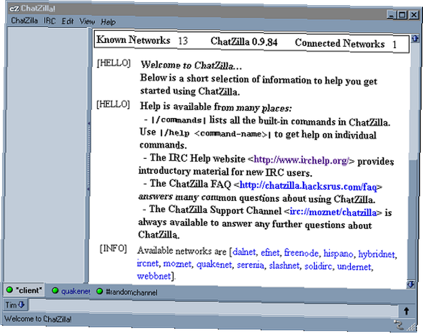The height and width of the screenshot is (334, 423).
Task: Open the View menu
Action: (x=87, y=21)
